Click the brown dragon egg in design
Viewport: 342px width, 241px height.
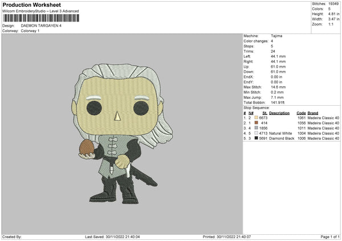click(87, 147)
